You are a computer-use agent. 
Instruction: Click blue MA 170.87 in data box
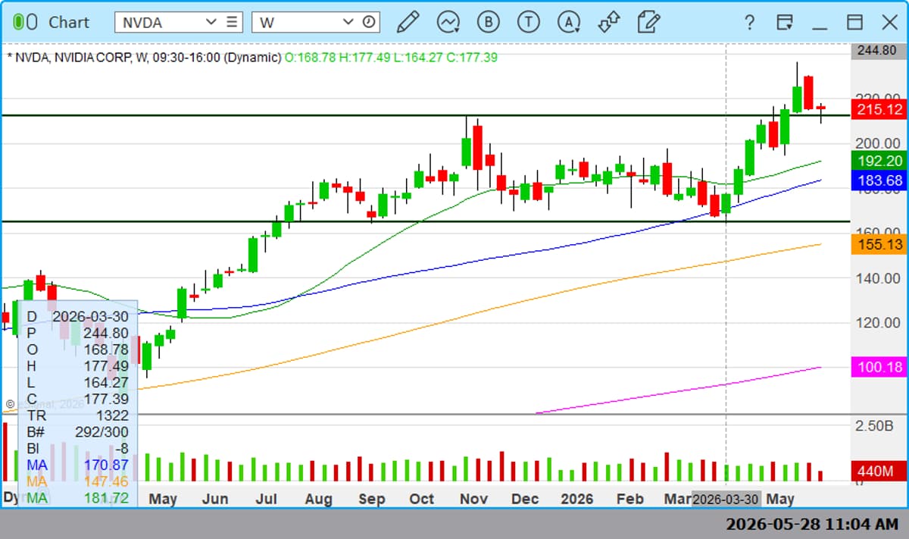click(77, 465)
